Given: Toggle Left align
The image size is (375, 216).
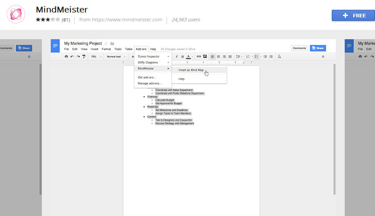Looking at the screenshot, I should pyautogui.click(x=212, y=57).
